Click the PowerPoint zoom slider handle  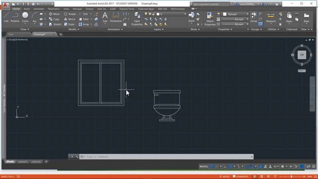point(292,177)
